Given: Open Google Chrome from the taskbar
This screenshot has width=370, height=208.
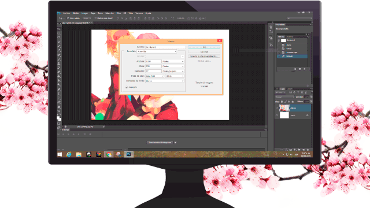Looking at the screenshot, I should (x=109, y=154).
